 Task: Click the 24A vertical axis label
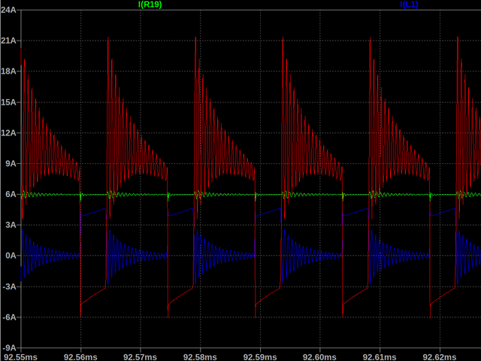pos(10,10)
